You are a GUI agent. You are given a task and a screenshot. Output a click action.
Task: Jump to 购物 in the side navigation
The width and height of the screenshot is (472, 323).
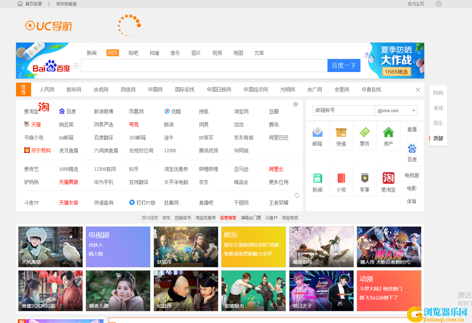(438, 93)
